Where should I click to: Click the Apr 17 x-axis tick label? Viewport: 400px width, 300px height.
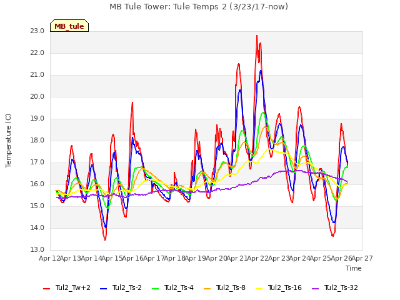(154, 258)
